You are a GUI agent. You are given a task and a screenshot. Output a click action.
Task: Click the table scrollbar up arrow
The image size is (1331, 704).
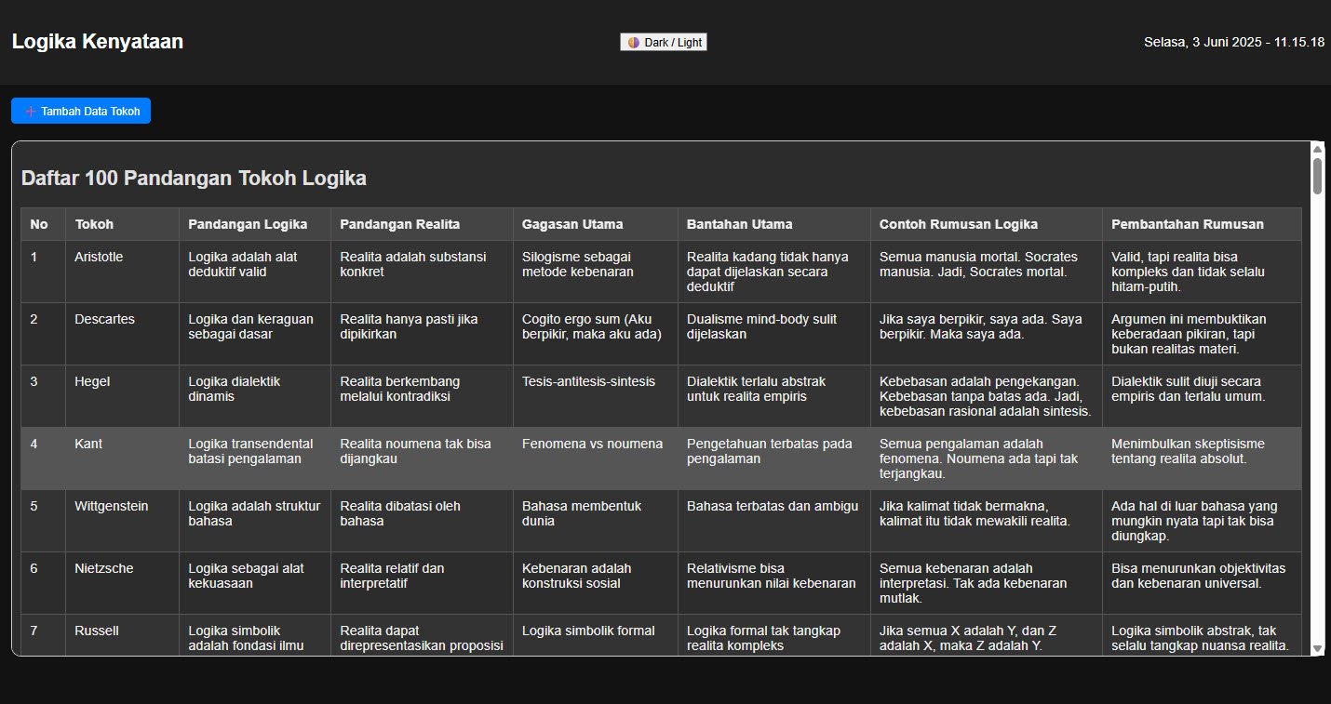point(1317,149)
